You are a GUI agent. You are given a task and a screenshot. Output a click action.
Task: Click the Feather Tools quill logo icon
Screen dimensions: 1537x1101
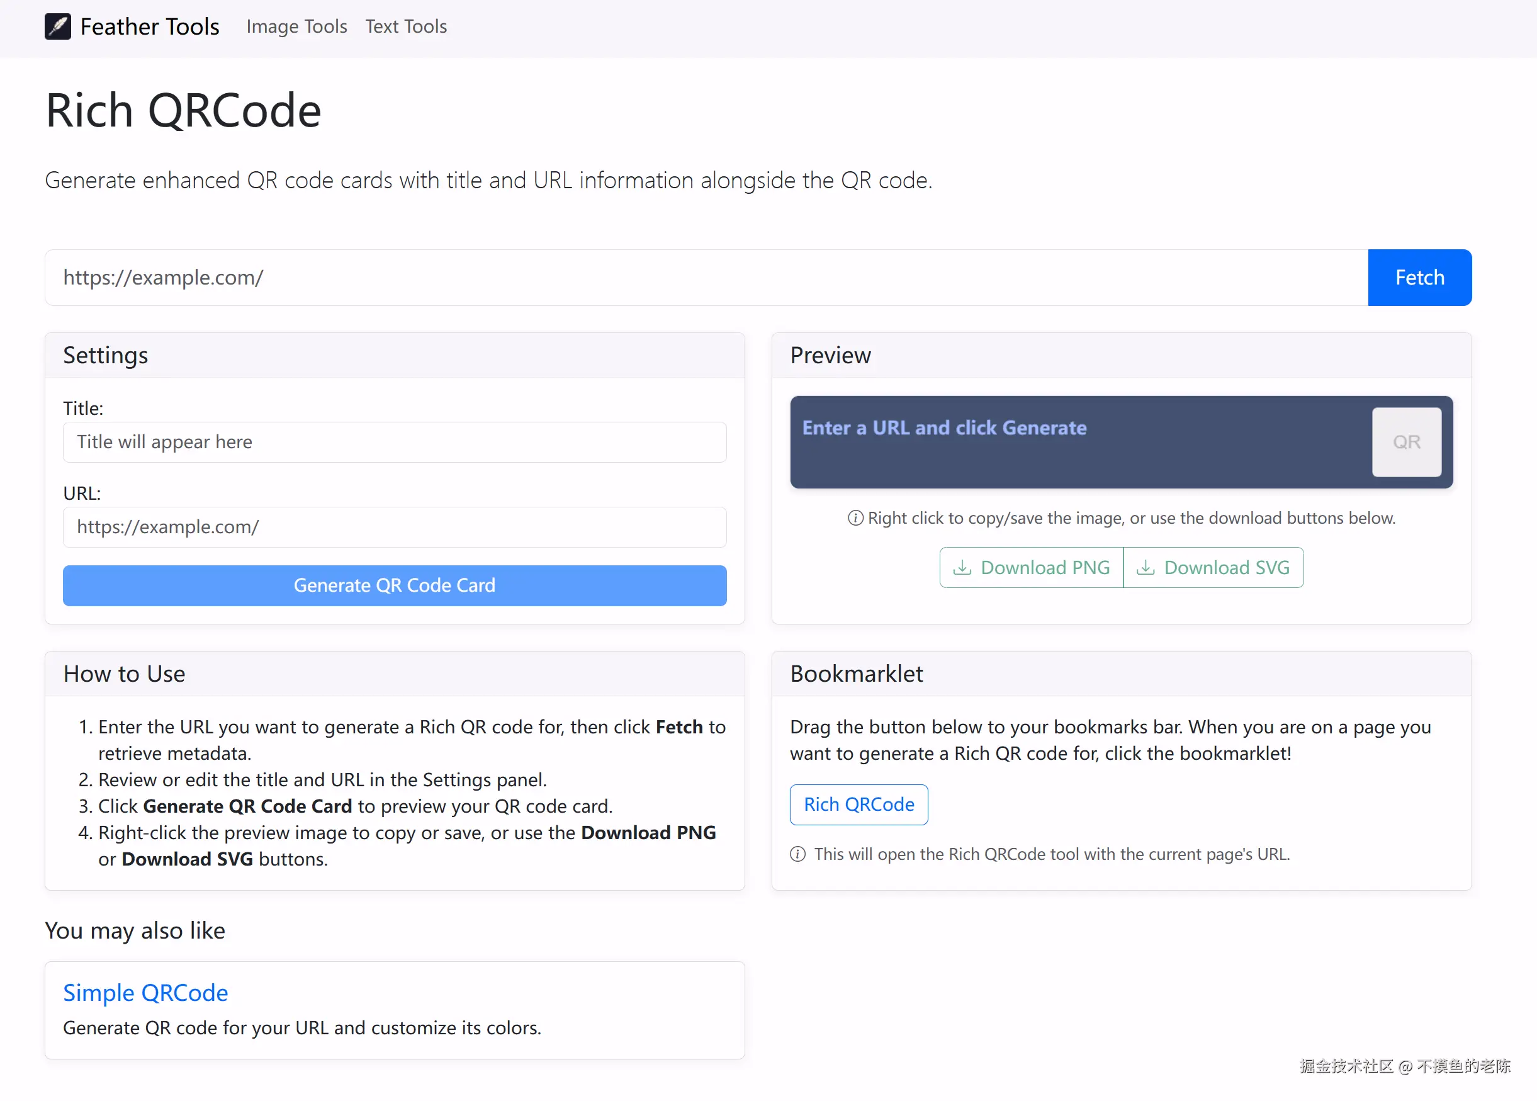click(58, 26)
